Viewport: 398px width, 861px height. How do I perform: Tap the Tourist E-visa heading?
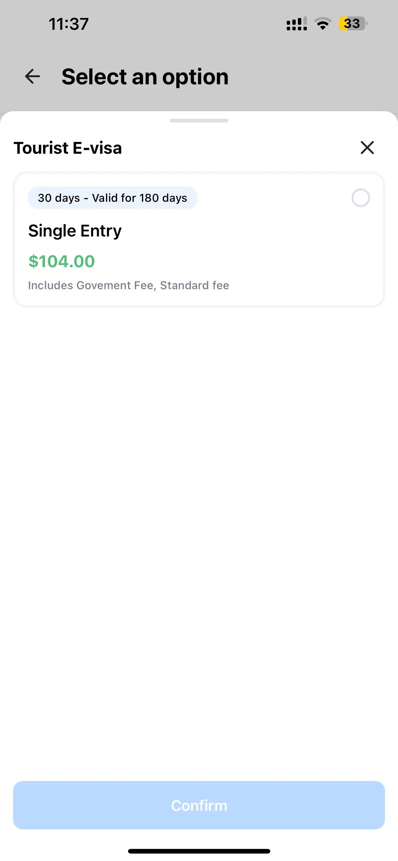coord(68,148)
